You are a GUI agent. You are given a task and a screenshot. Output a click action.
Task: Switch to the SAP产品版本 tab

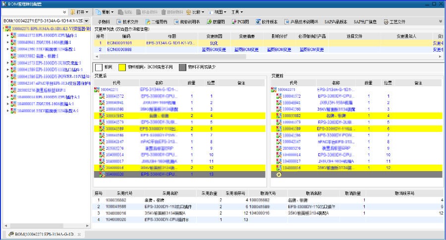click(337, 22)
